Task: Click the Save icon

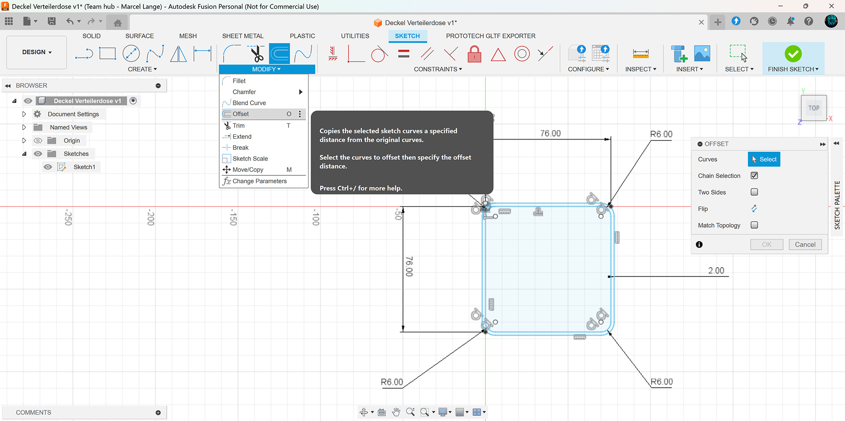Action: click(x=51, y=21)
